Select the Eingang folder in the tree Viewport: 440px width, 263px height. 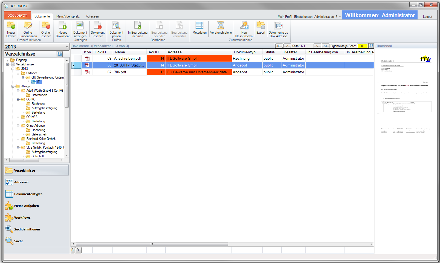click(x=21, y=60)
